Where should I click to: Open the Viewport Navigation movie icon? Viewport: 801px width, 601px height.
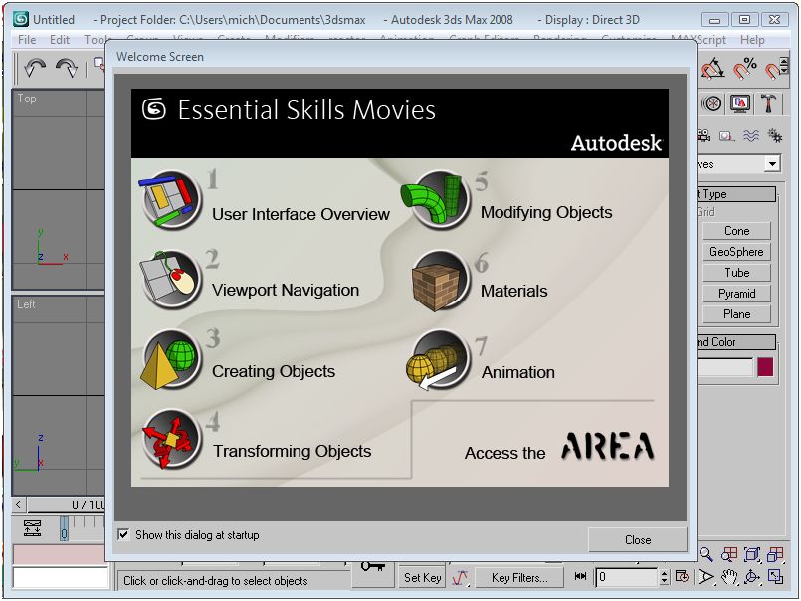(170, 280)
